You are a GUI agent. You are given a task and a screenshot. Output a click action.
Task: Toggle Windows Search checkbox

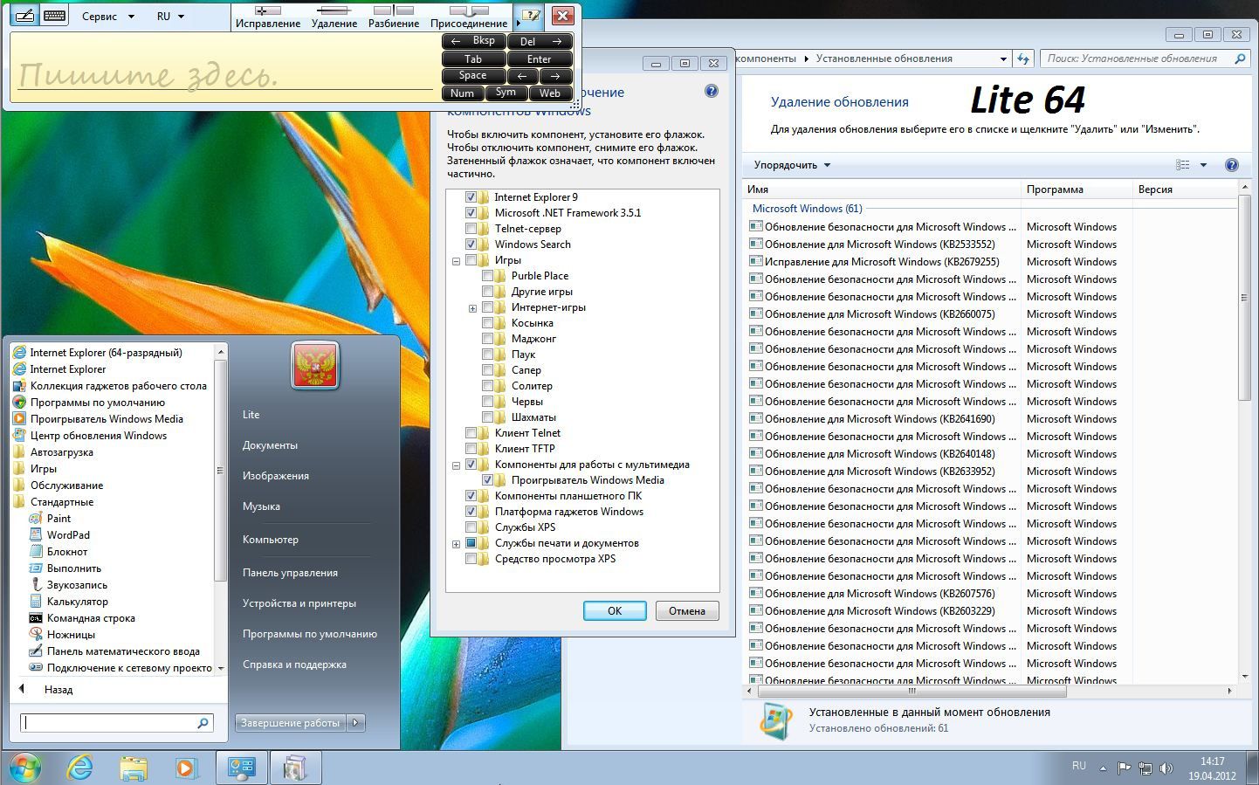(x=471, y=244)
